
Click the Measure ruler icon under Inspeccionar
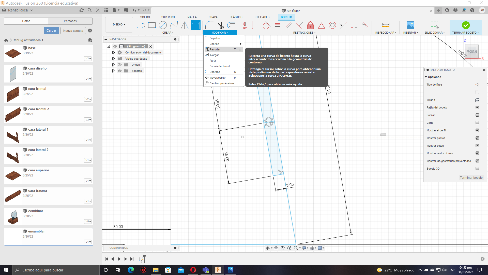click(386, 25)
